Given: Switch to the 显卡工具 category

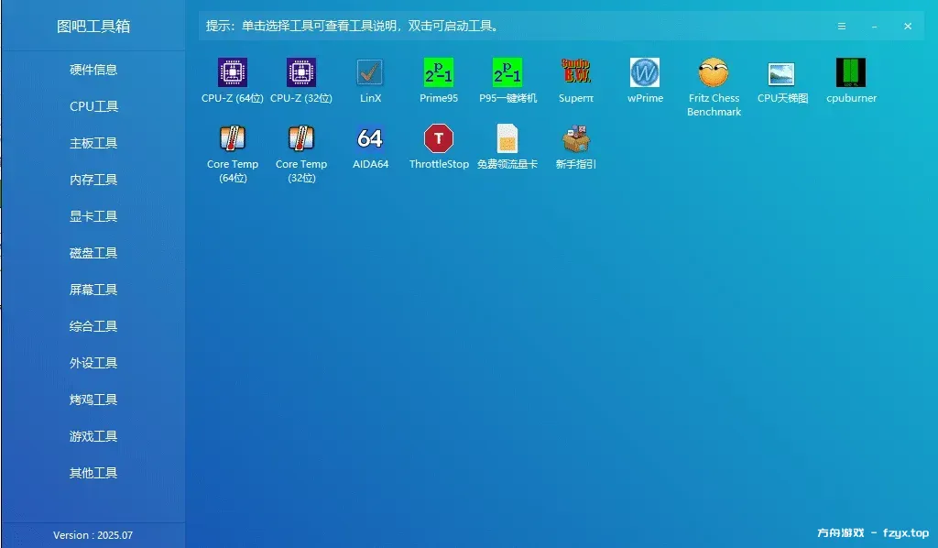Looking at the screenshot, I should click(93, 216).
